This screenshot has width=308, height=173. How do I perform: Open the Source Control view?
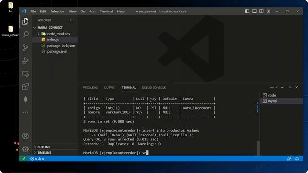[26, 48]
